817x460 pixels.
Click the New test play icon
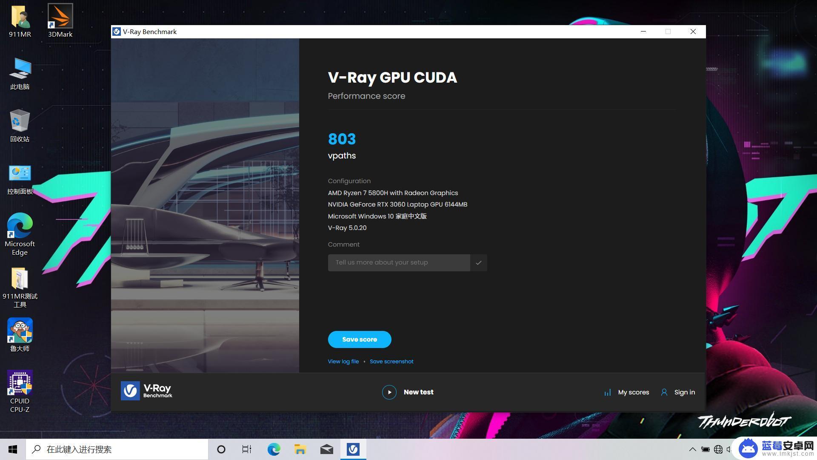click(389, 392)
